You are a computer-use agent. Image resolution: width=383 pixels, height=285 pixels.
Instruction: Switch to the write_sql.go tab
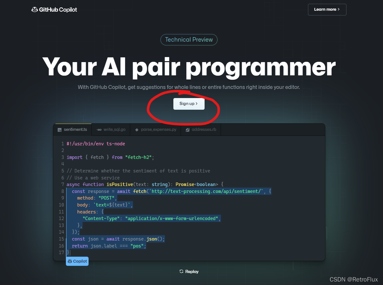tap(111, 130)
